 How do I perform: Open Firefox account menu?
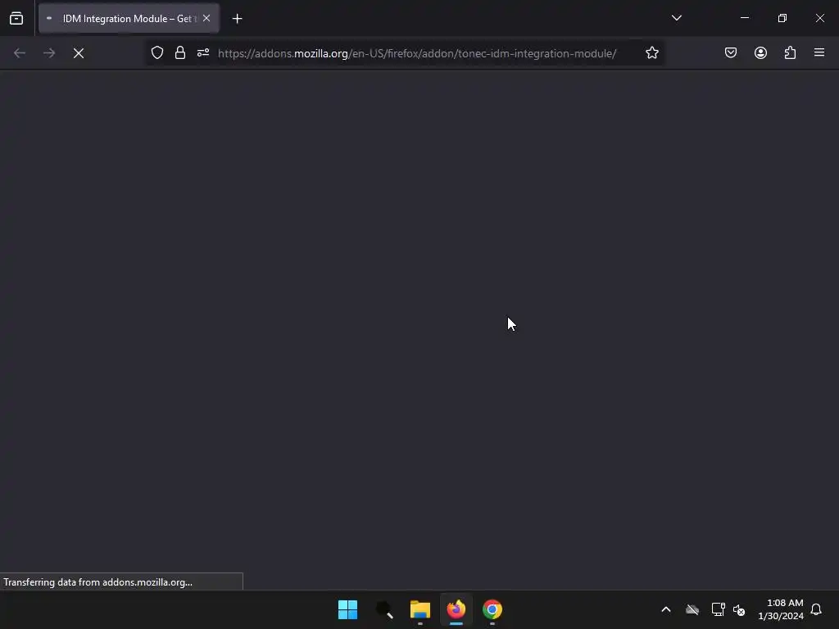click(760, 52)
